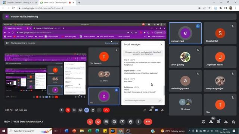Expand bookmarks overflow chevron in shared screen
Viewport: 239px width, 134px height.
click(x=145, y=36)
